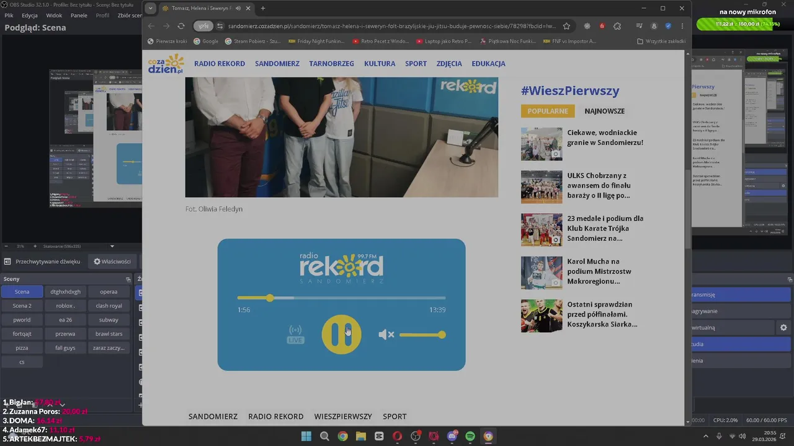Open Właściwości source properties in OBS
The image size is (794, 446).
pyautogui.click(x=112, y=261)
